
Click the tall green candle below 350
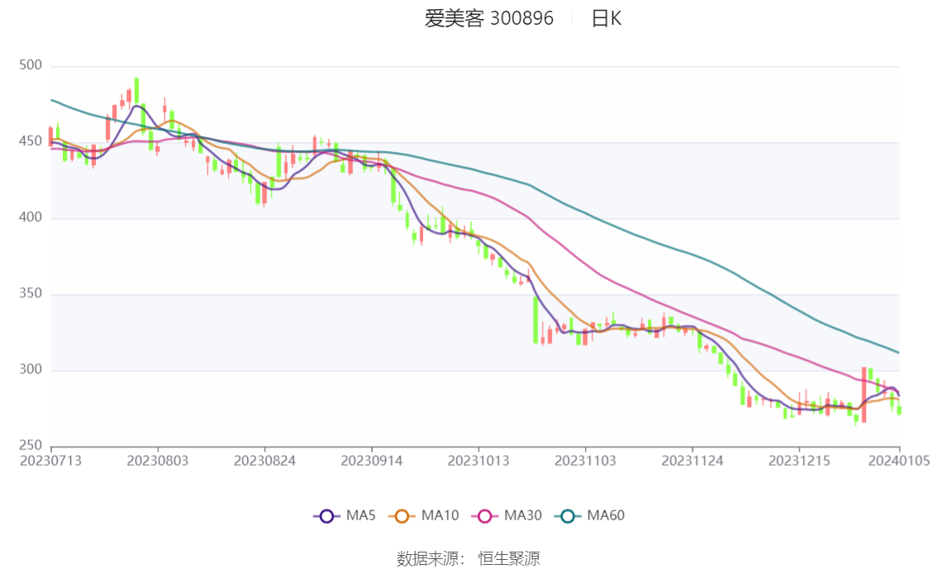point(535,320)
